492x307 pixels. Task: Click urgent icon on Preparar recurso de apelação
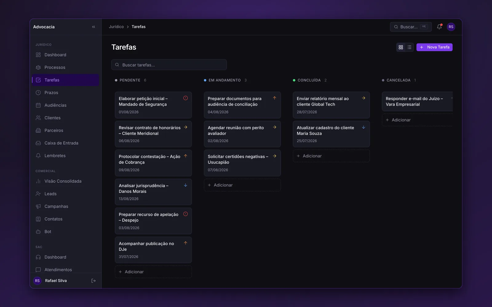click(x=185, y=214)
